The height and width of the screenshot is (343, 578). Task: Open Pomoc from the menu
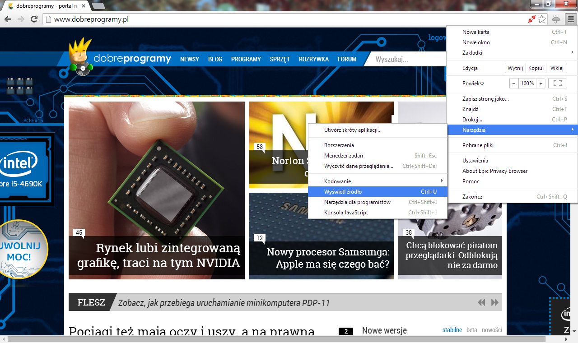[x=512, y=181]
